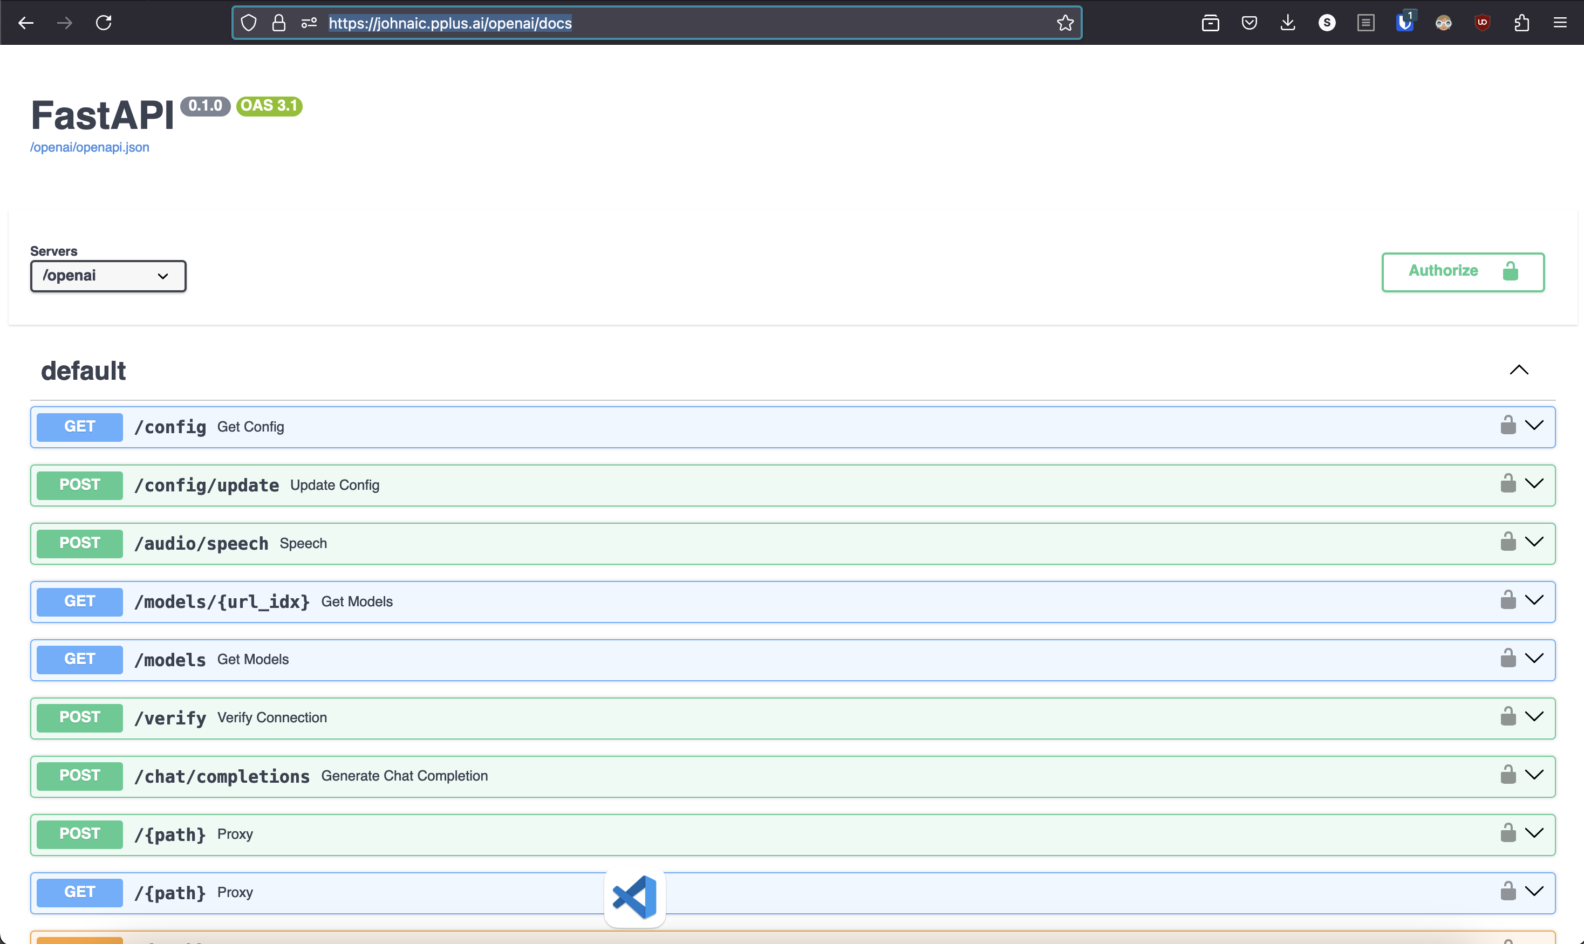Open the Firefox hamburger menu

(1560, 23)
